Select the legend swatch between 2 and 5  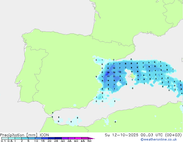point(25,138)
